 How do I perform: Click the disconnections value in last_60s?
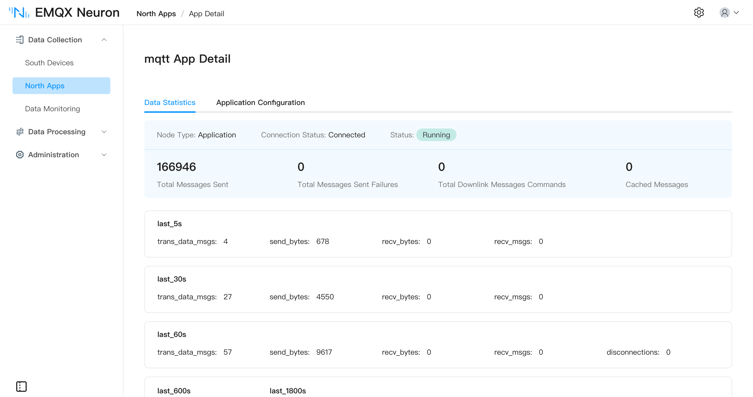point(668,352)
